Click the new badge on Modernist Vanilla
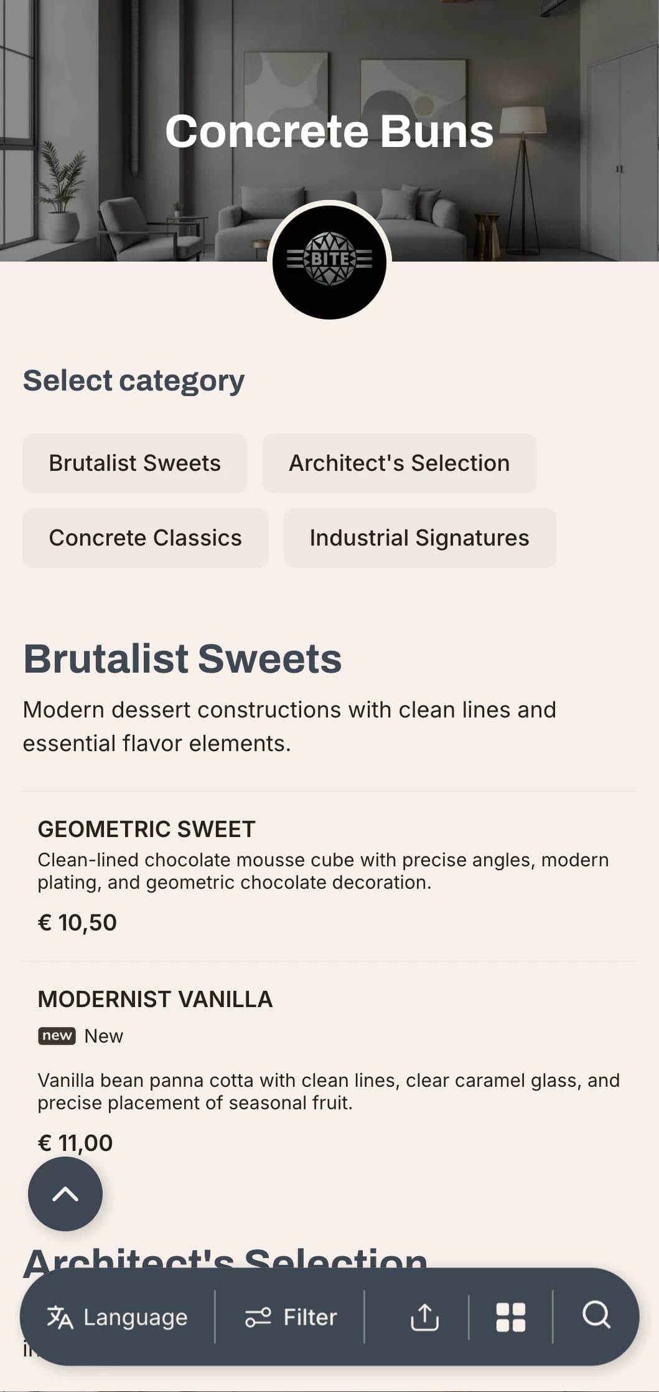 pos(57,1036)
